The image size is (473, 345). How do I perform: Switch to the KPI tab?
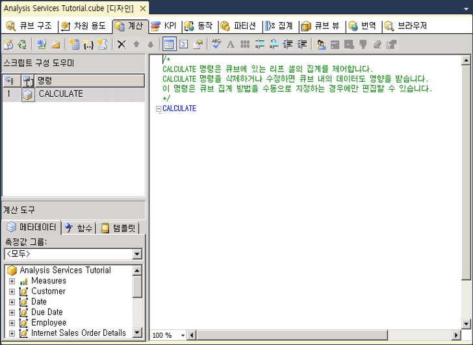[x=164, y=26]
